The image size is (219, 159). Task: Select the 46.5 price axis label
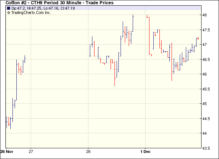(x=207, y=60)
